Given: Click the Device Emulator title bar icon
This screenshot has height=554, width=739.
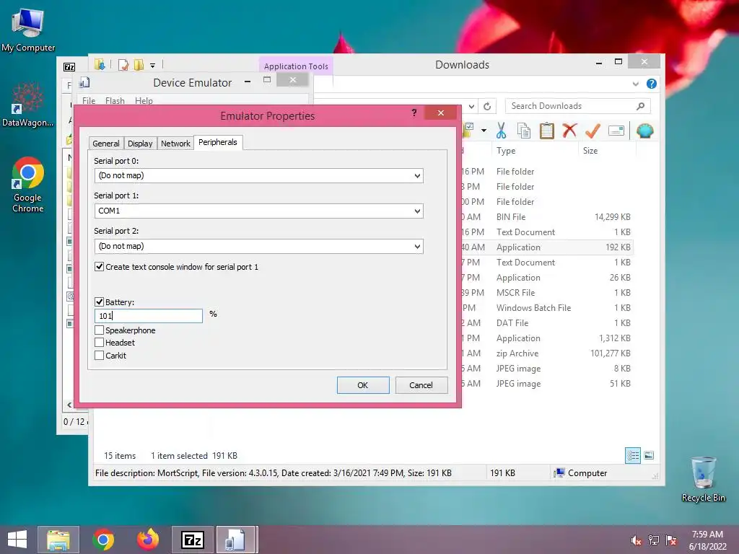Looking at the screenshot, I should click(x=84, y=82).
